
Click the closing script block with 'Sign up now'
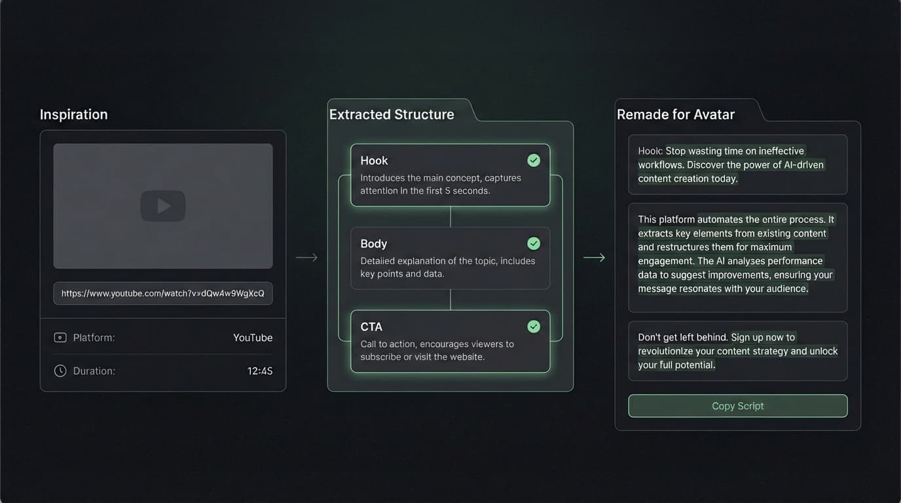pyautogui.click(x=738, y=350)
